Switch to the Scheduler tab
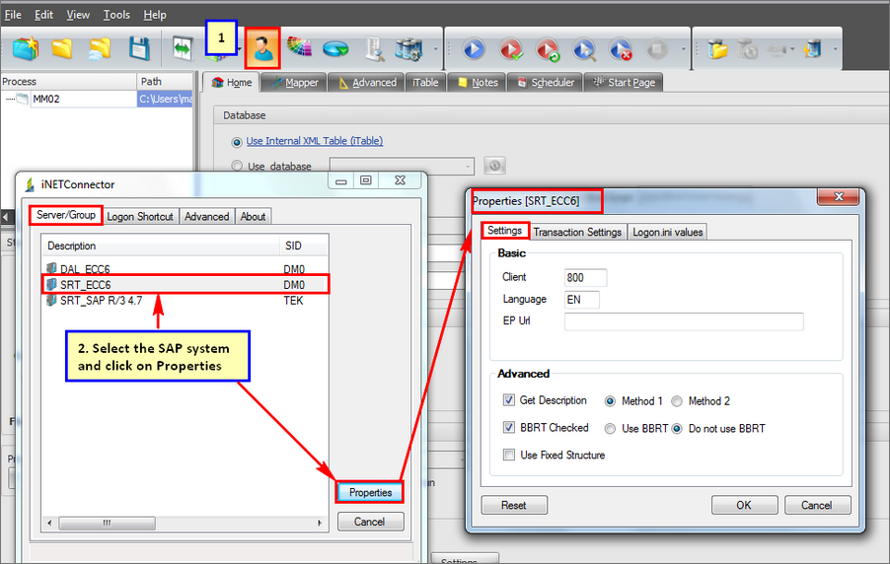 point(545,82)
